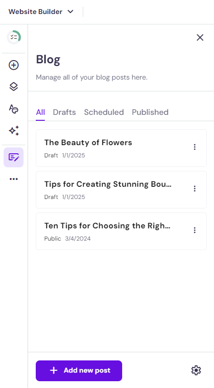Expand the Website Builder dropdown
The width and height of the screenshot is (214, 388).
[41, 12]
